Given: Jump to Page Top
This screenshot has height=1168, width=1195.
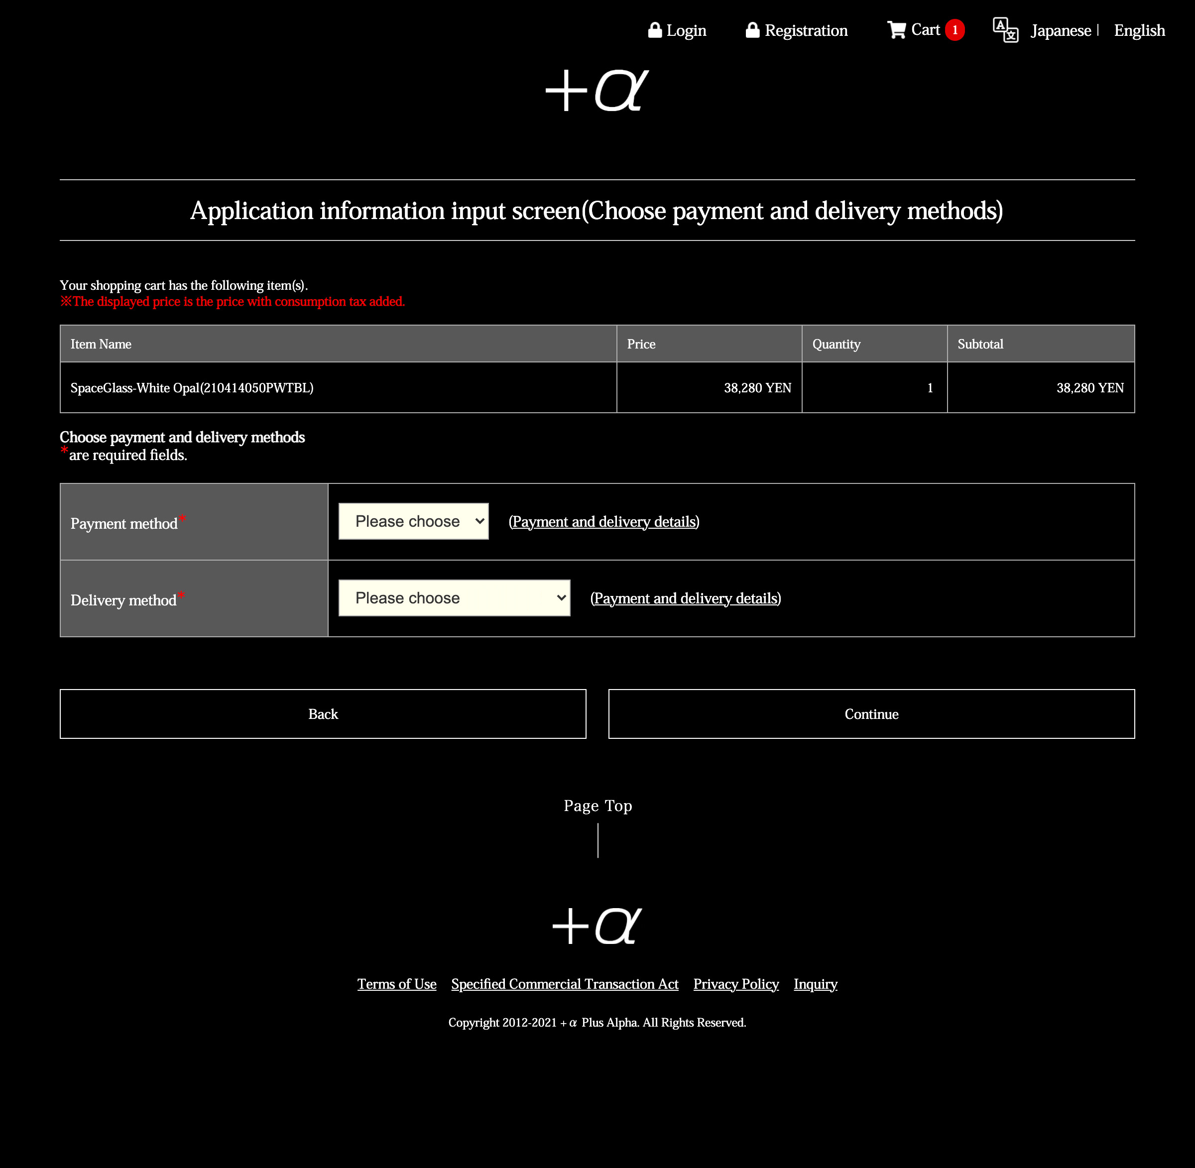Looking at the screenshot, I should (x=597, y=806).
